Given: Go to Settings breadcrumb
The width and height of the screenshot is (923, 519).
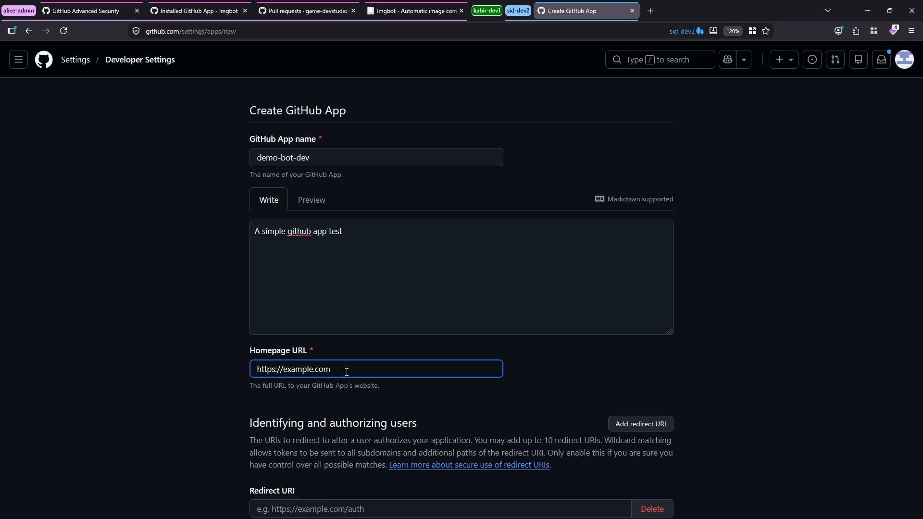Looking at the screenshot, I should (75, 60).
